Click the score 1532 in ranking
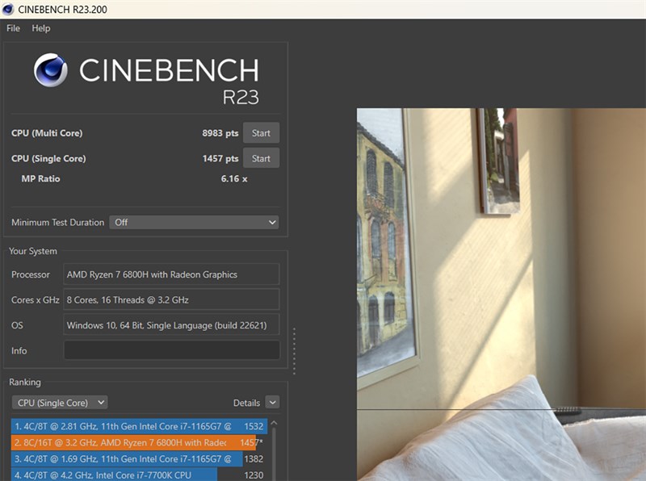 (254, 426)
